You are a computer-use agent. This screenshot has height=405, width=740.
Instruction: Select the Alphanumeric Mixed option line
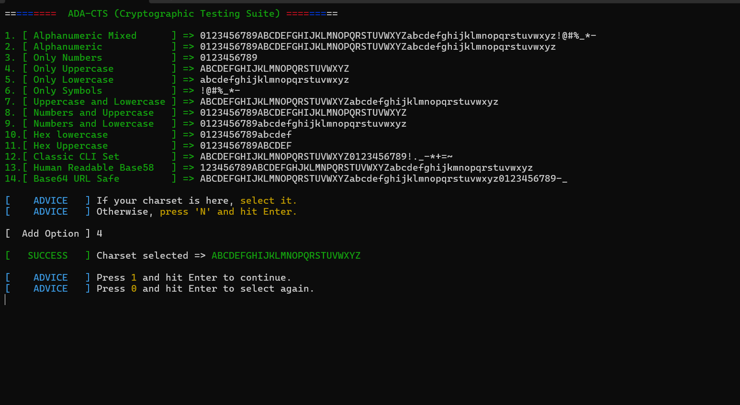coord(301,36)
